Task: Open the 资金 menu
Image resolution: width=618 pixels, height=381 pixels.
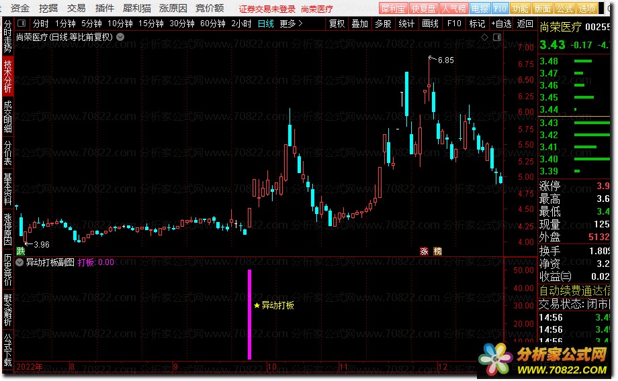Action: tap(19, 8)
